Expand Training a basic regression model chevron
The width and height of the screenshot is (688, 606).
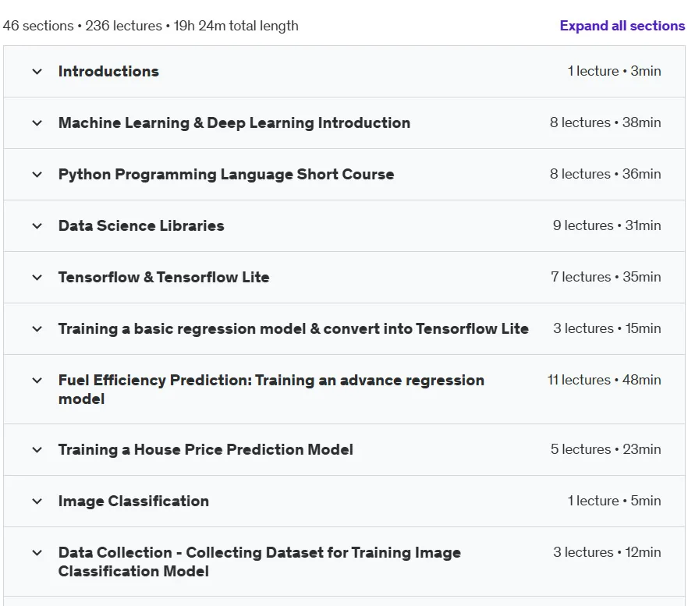[37, 328]
